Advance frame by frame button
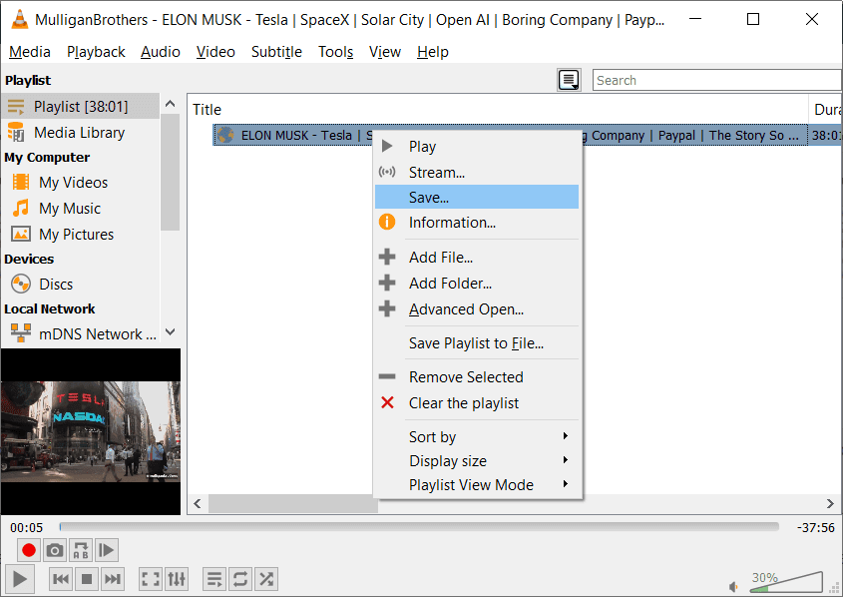 click(x=107, y=550)
